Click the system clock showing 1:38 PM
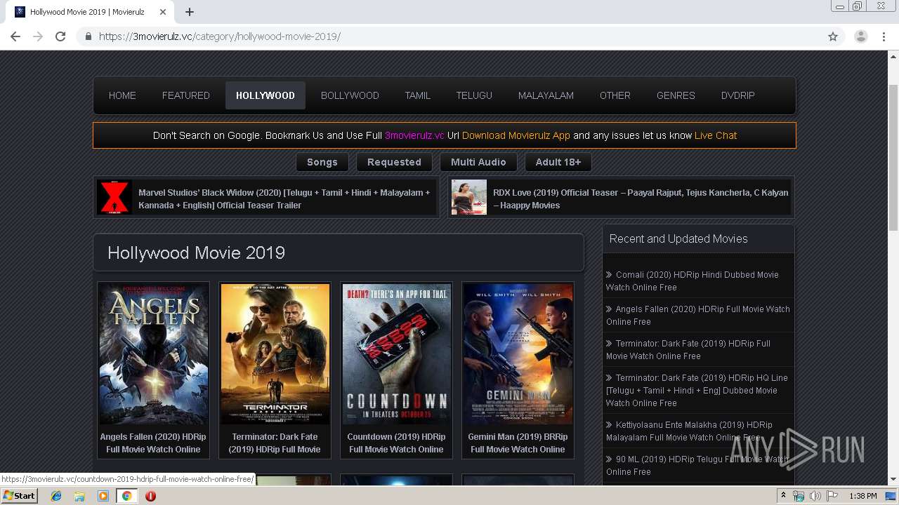899x505 pixels. point(863,496)
